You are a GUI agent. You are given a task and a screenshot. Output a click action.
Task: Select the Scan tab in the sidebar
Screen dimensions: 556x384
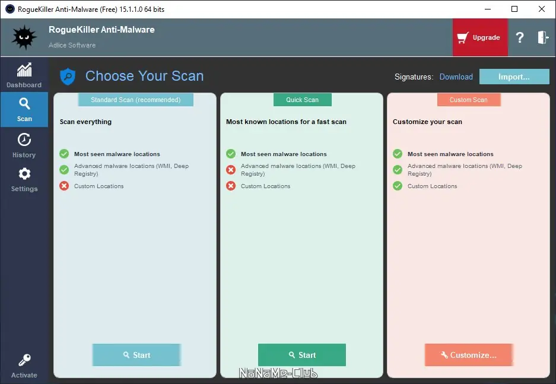coord(24,110)
